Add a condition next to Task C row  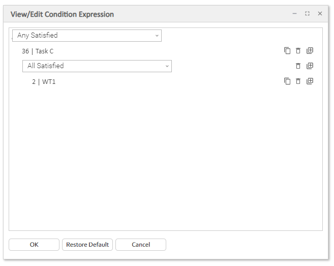coord(310,51)
